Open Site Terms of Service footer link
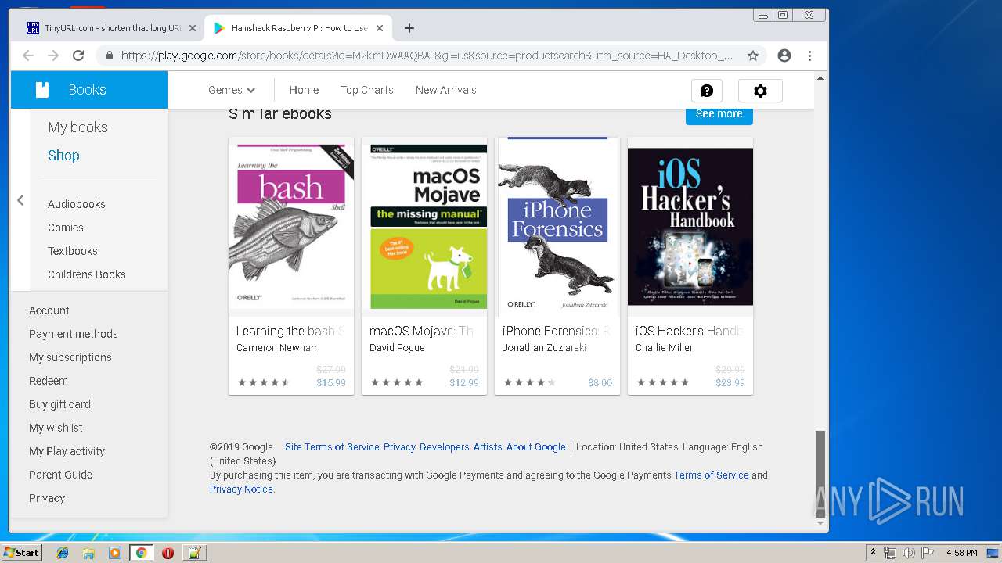 [332, 447]
